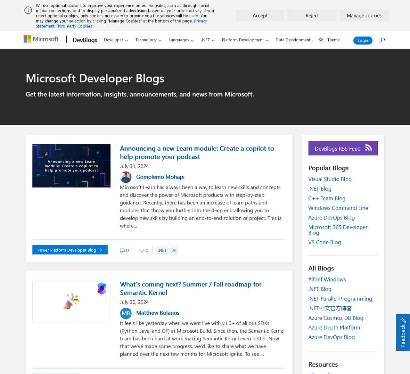Open Windows Command Line link
Image resolution: width=410 pixels, height=374 pixels.
(338, 208)
